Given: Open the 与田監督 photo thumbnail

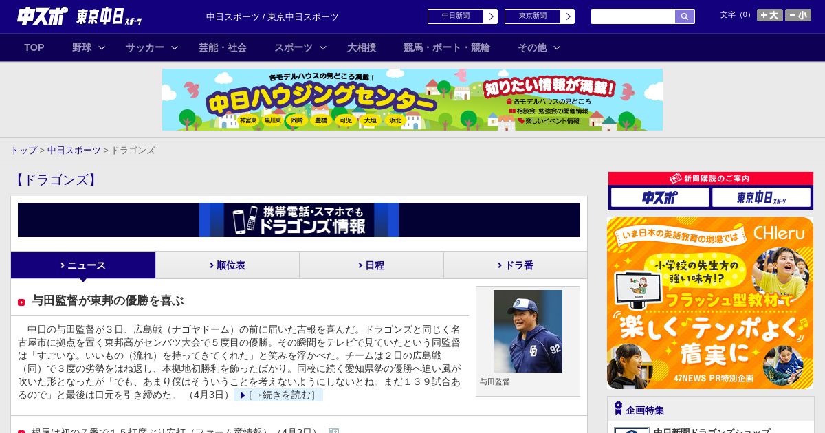Looking at the screenshot, I should (x=528, y=331).
